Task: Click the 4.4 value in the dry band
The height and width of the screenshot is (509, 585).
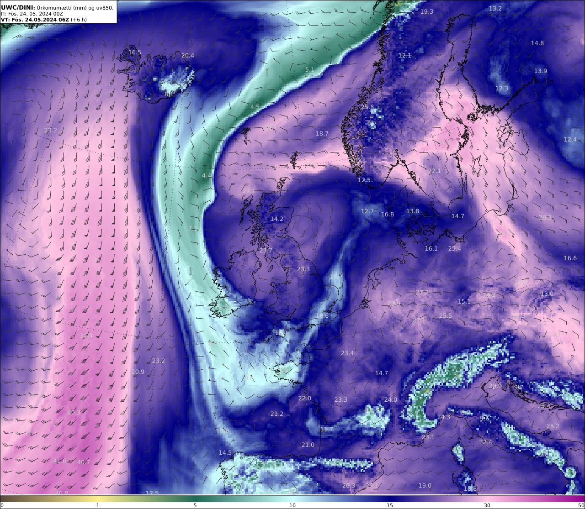Action: (207, 175)
